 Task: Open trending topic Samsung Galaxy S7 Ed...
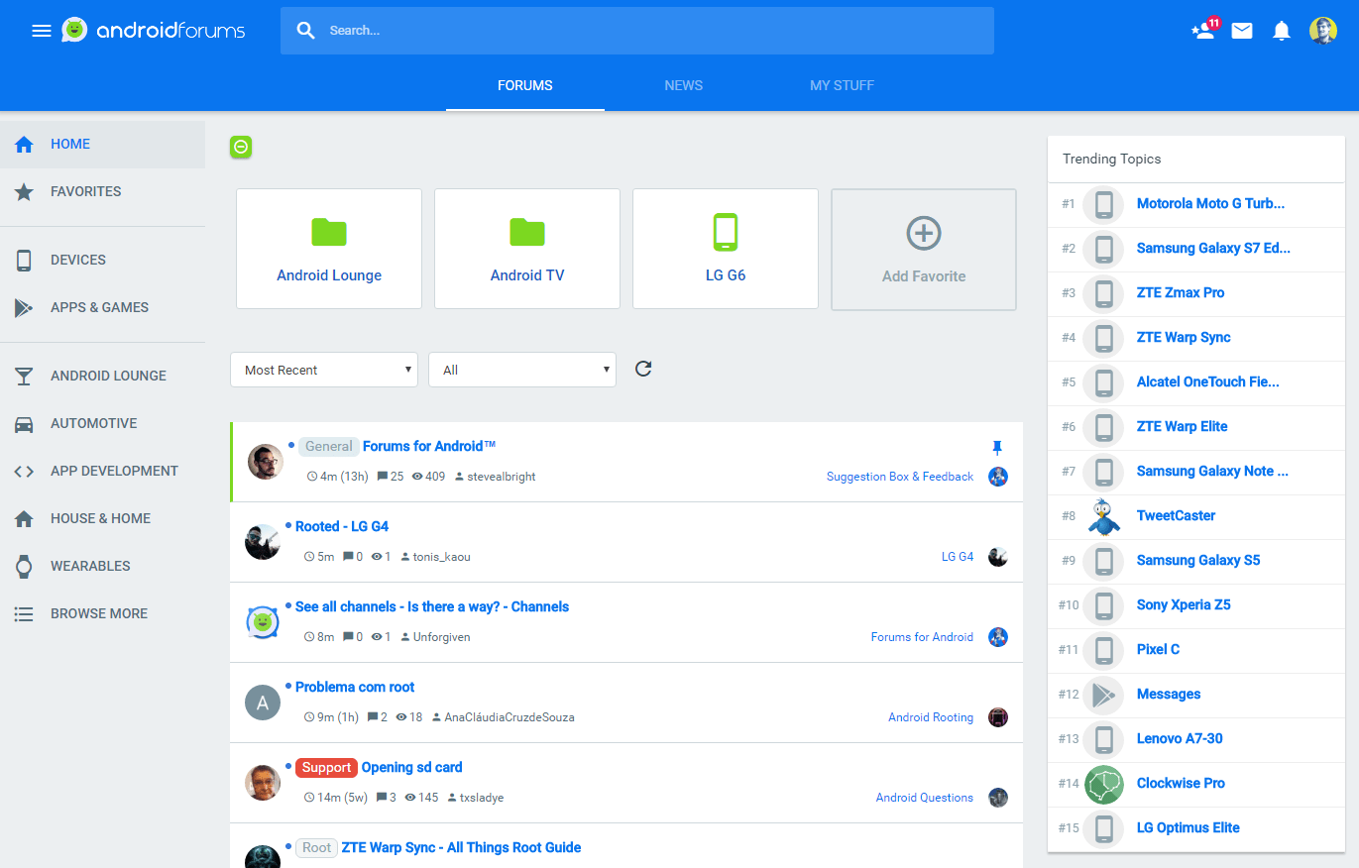[x=1213, y=249]
